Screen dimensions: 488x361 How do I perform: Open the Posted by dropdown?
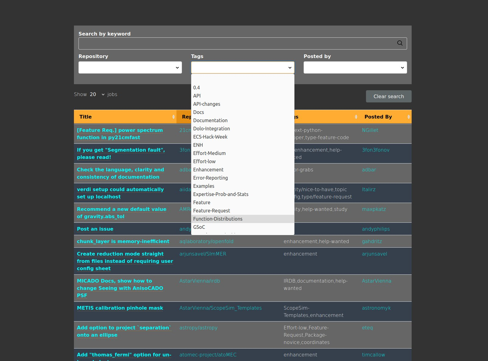[x=355, y=67]
